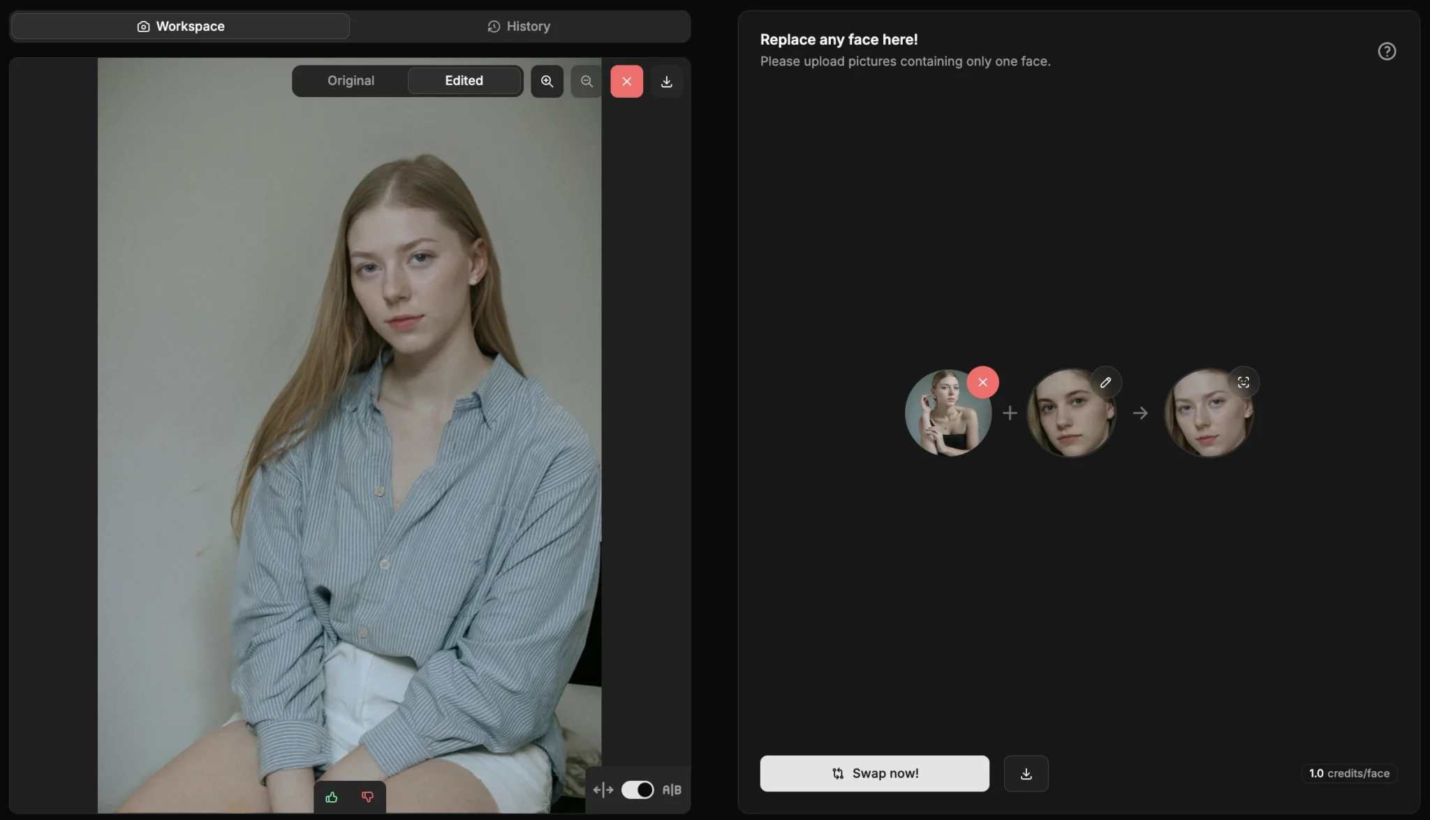
Task: Click the download button beside Swap now
Action: click(x=1026, y=773)
